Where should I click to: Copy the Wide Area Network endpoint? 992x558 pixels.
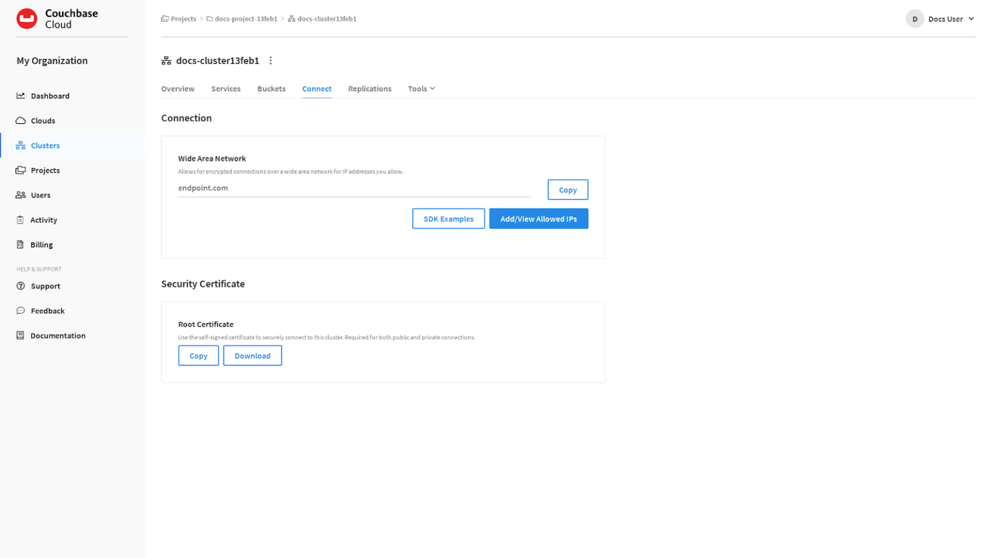coord(567,189)
